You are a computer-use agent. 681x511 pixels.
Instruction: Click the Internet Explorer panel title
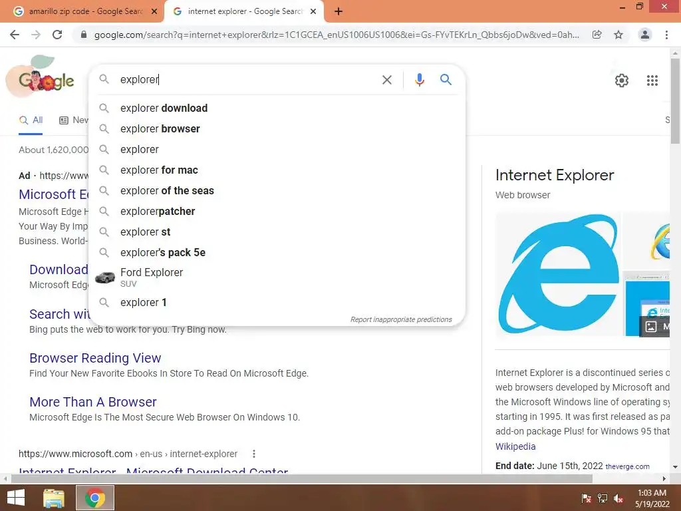555,175
